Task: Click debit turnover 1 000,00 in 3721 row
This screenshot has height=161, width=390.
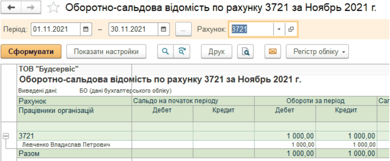Action: click(x=285, y=136)
